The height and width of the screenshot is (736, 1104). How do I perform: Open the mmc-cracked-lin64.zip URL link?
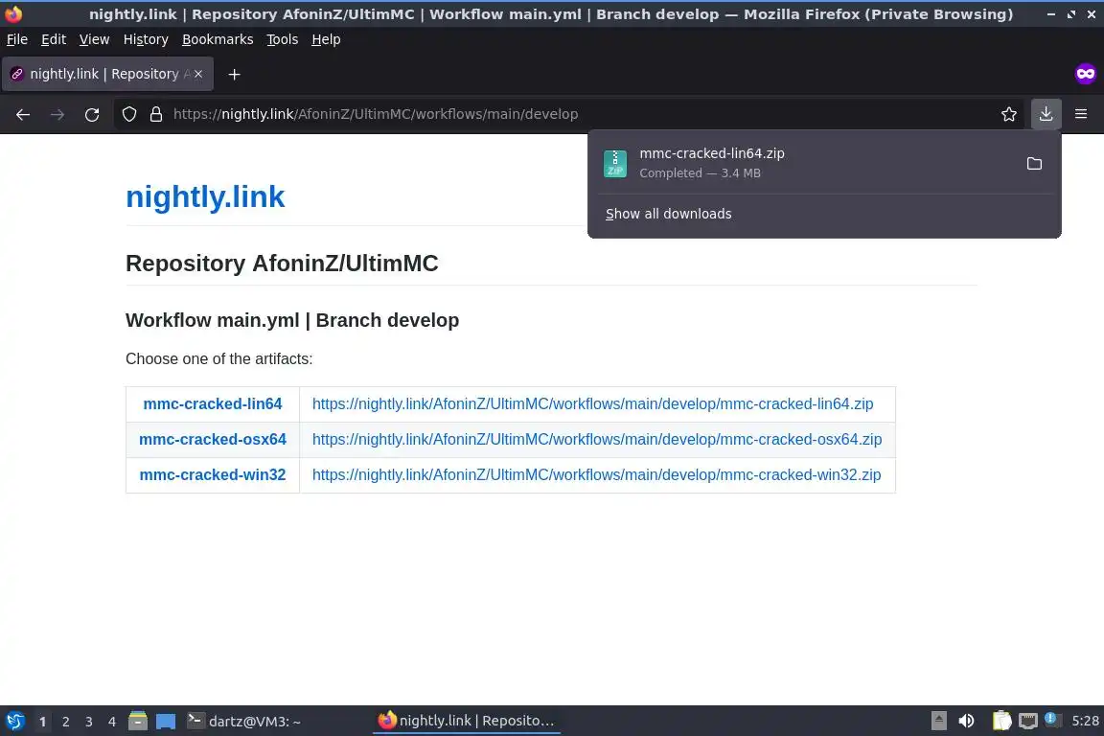point(593,403)
